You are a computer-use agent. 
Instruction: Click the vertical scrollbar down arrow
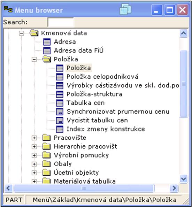click(184, 179)
